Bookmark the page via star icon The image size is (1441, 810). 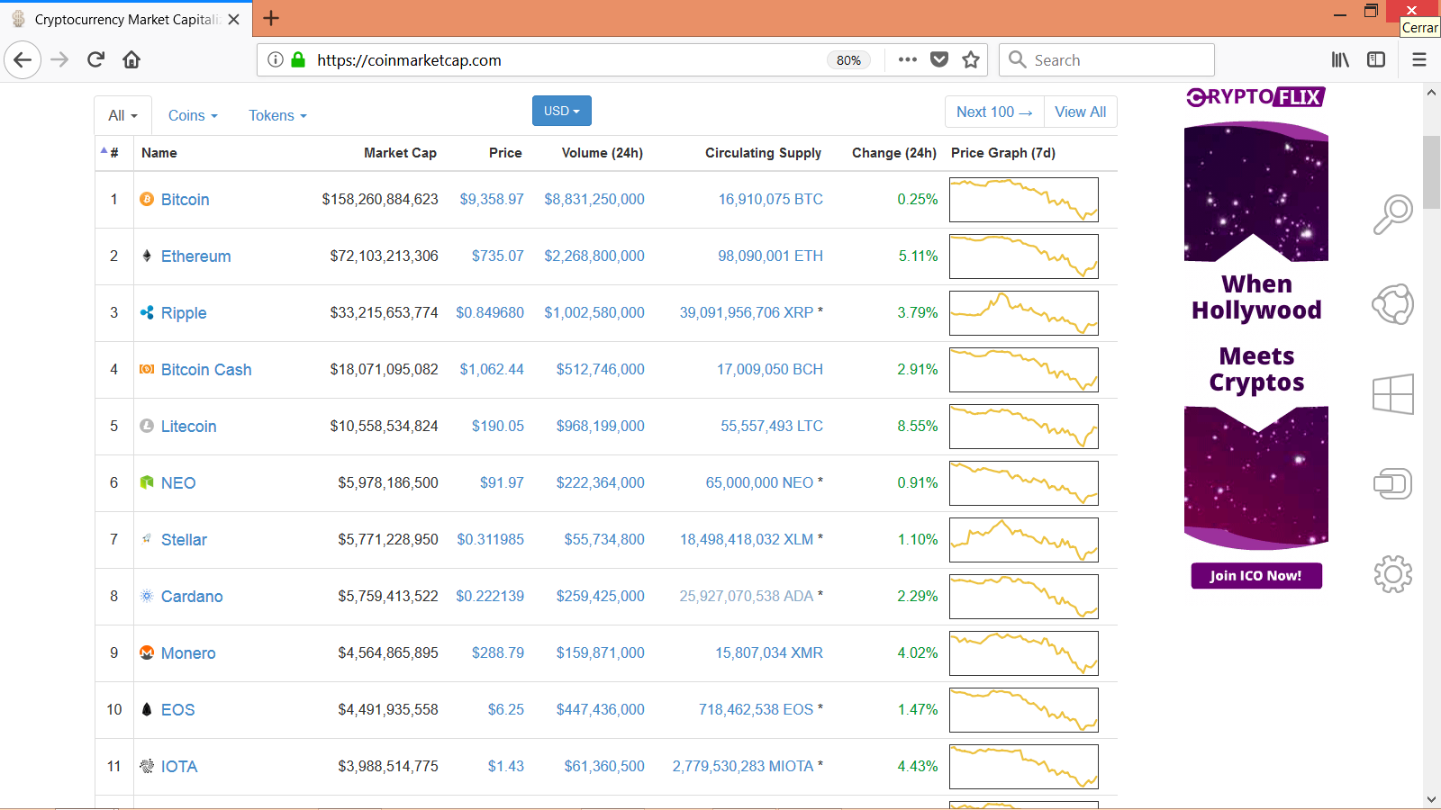(971, 59)
